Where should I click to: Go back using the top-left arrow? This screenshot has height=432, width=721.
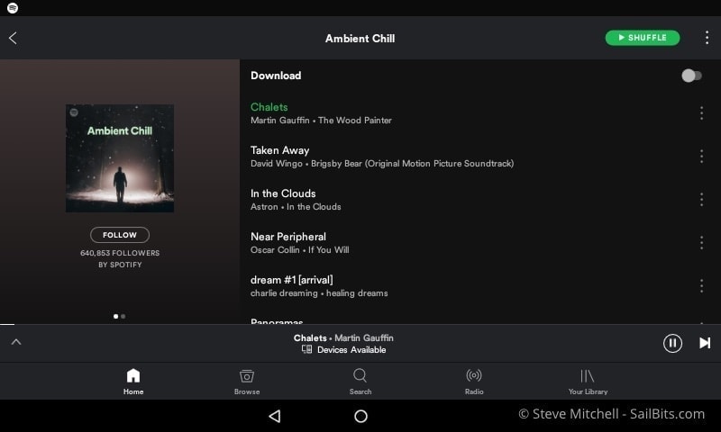pyautogui.click(x=13, y=38)
